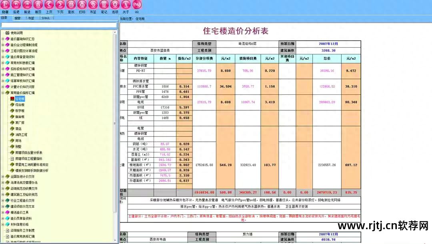Click the 造价基础知识汇总 book icon
This screenshot has height=244, width=432.
[x=8, y=39]
